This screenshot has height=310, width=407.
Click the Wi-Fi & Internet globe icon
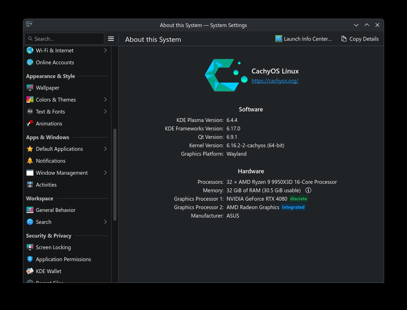[30, 51]
